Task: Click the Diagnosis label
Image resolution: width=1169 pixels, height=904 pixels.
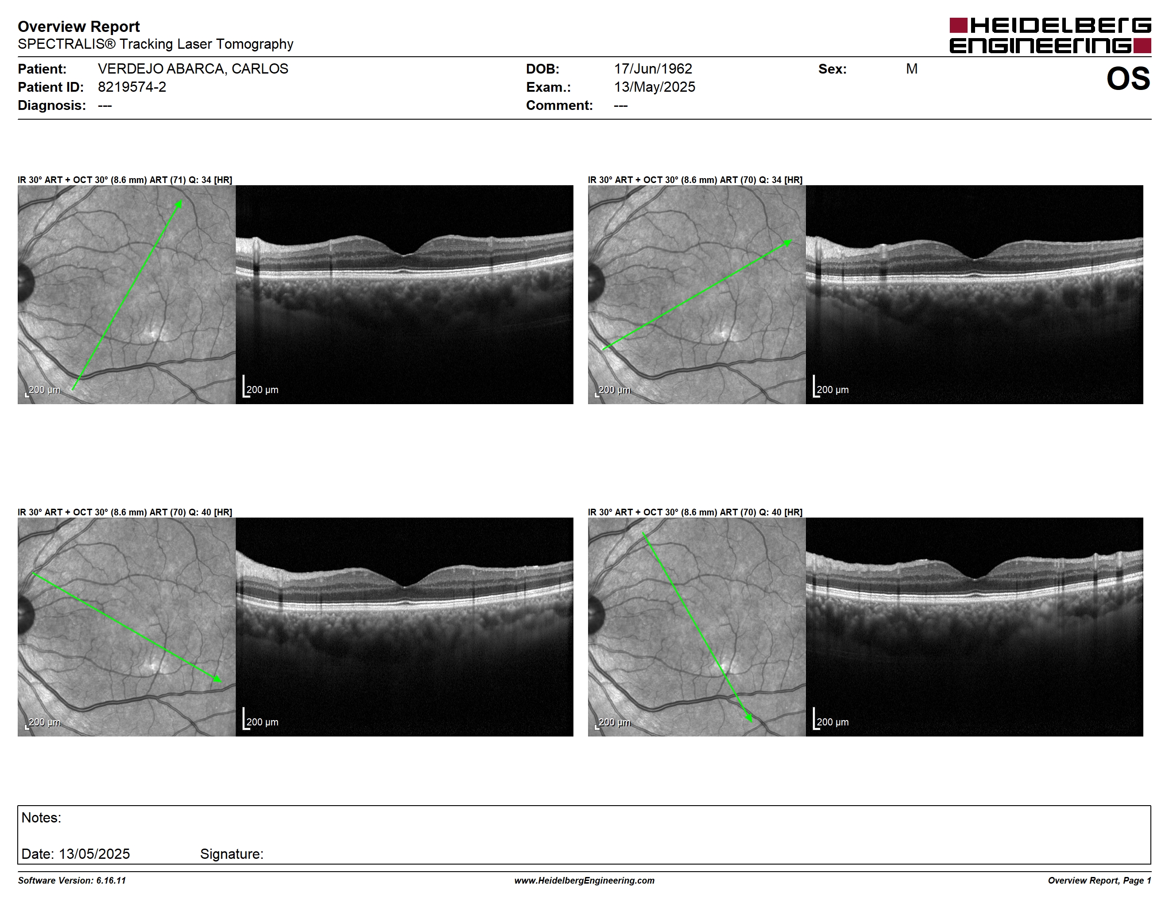Action: point(51,105)
